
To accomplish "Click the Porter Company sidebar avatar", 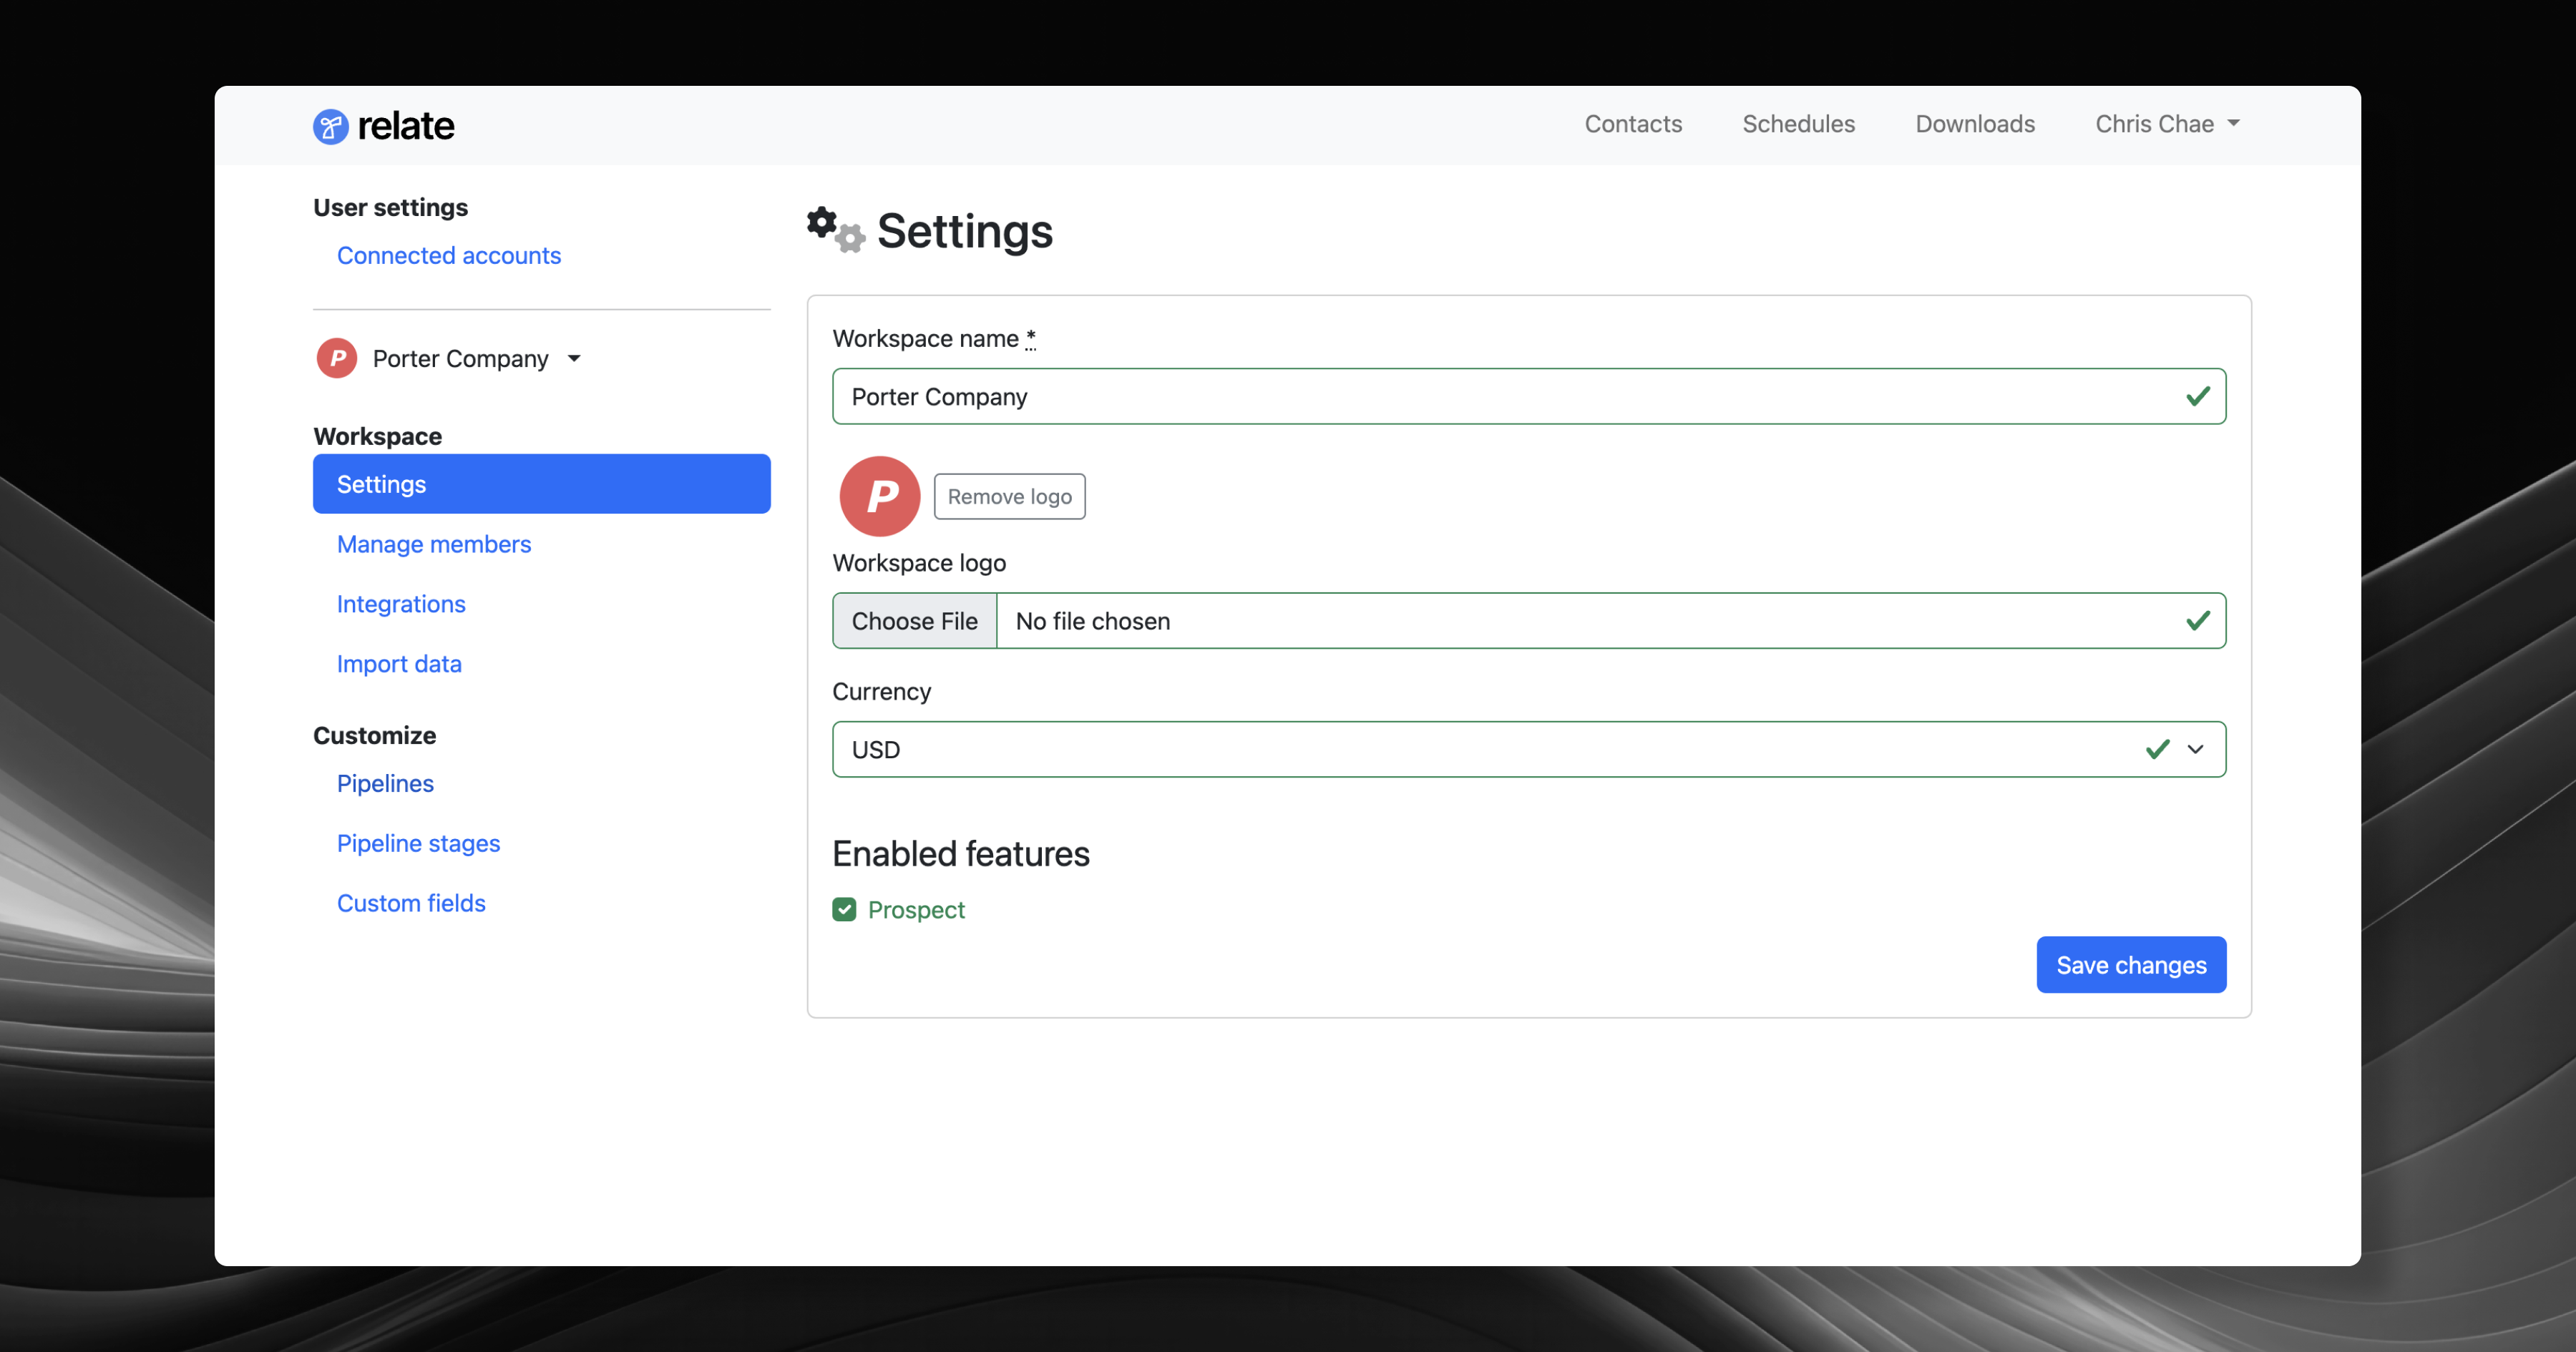I will click(337, 358).
